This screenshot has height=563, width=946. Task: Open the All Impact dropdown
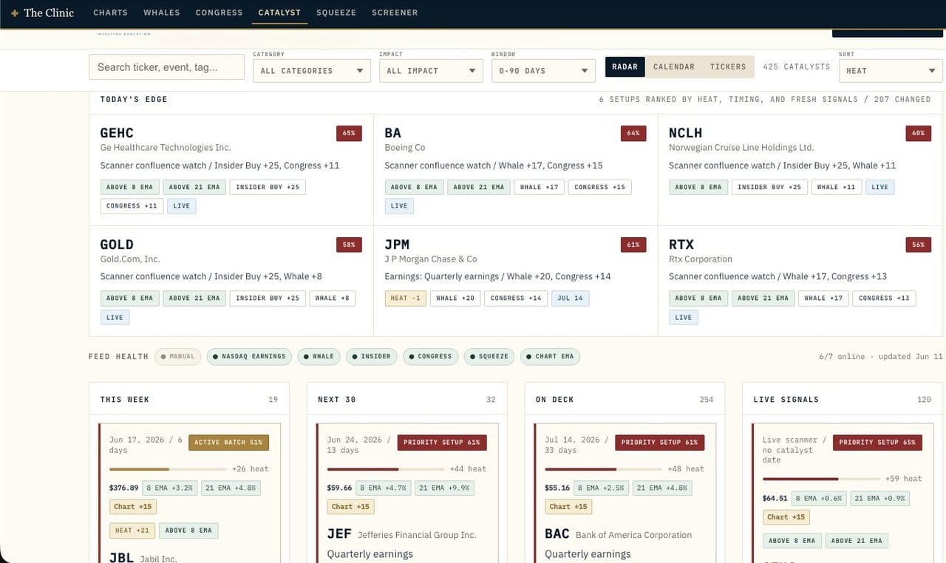(x=431, y=71)
